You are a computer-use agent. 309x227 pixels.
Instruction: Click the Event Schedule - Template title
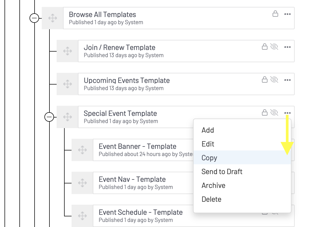(x=140, y=212)
